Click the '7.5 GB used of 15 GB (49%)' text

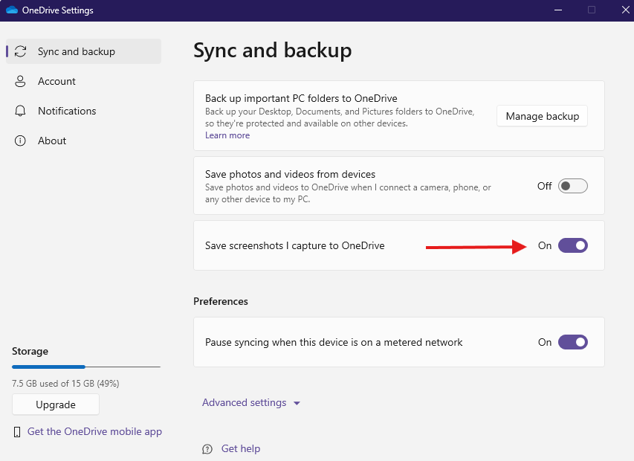65,384
